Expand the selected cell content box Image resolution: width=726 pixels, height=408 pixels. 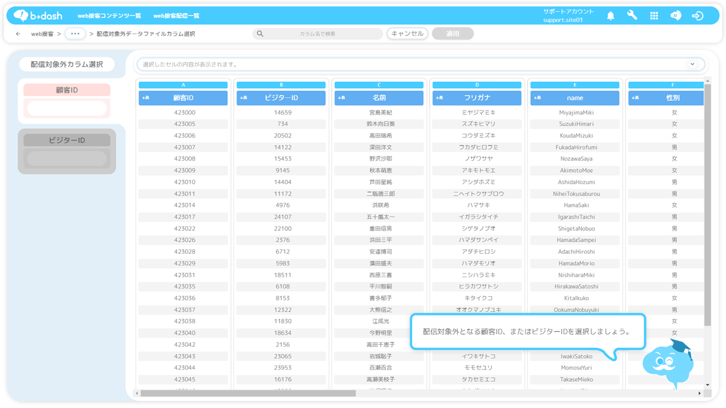coord(692,64)
